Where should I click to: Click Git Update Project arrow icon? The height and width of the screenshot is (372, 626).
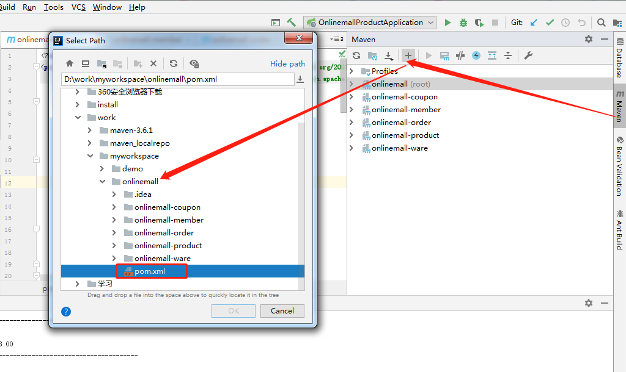534,23
